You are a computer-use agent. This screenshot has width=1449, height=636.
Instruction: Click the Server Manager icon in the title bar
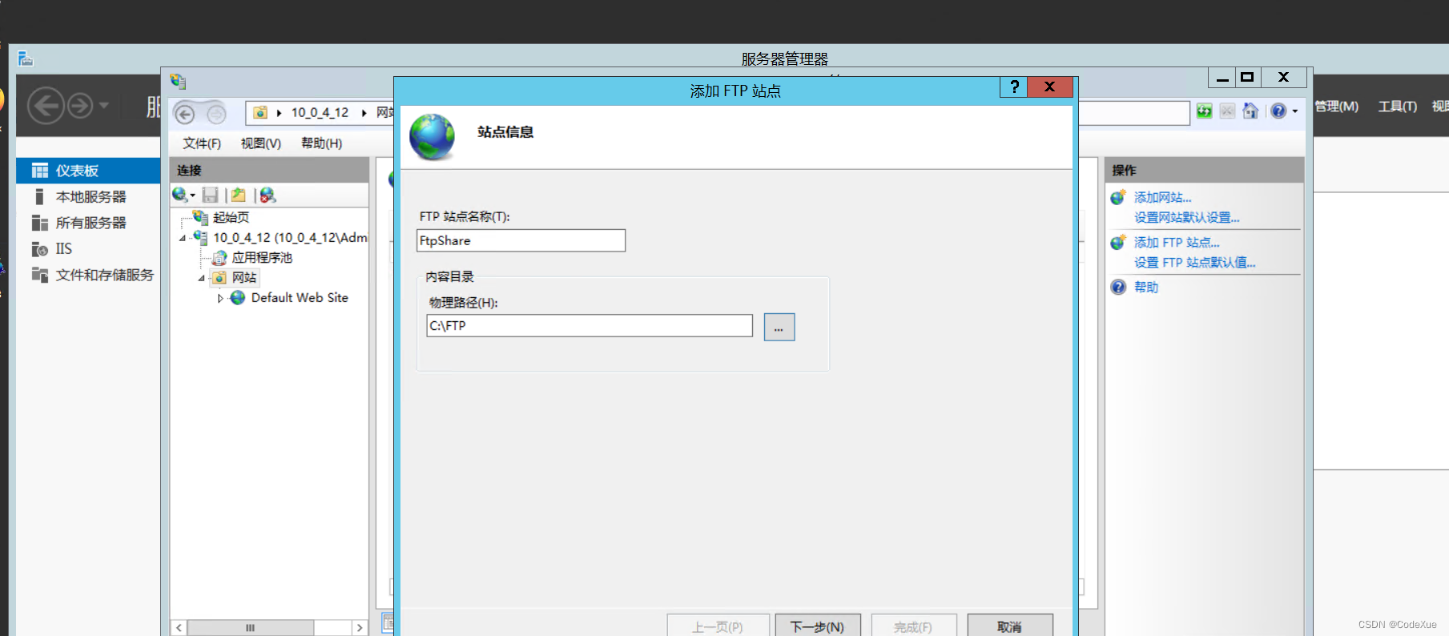26,58
